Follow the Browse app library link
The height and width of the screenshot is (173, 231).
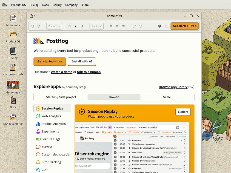(x=173, y=87)
